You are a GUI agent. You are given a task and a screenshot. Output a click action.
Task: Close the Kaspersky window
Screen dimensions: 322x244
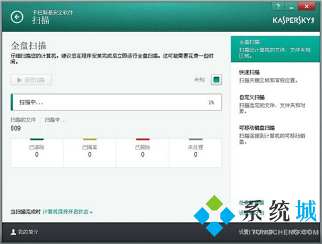click(307, 6)
